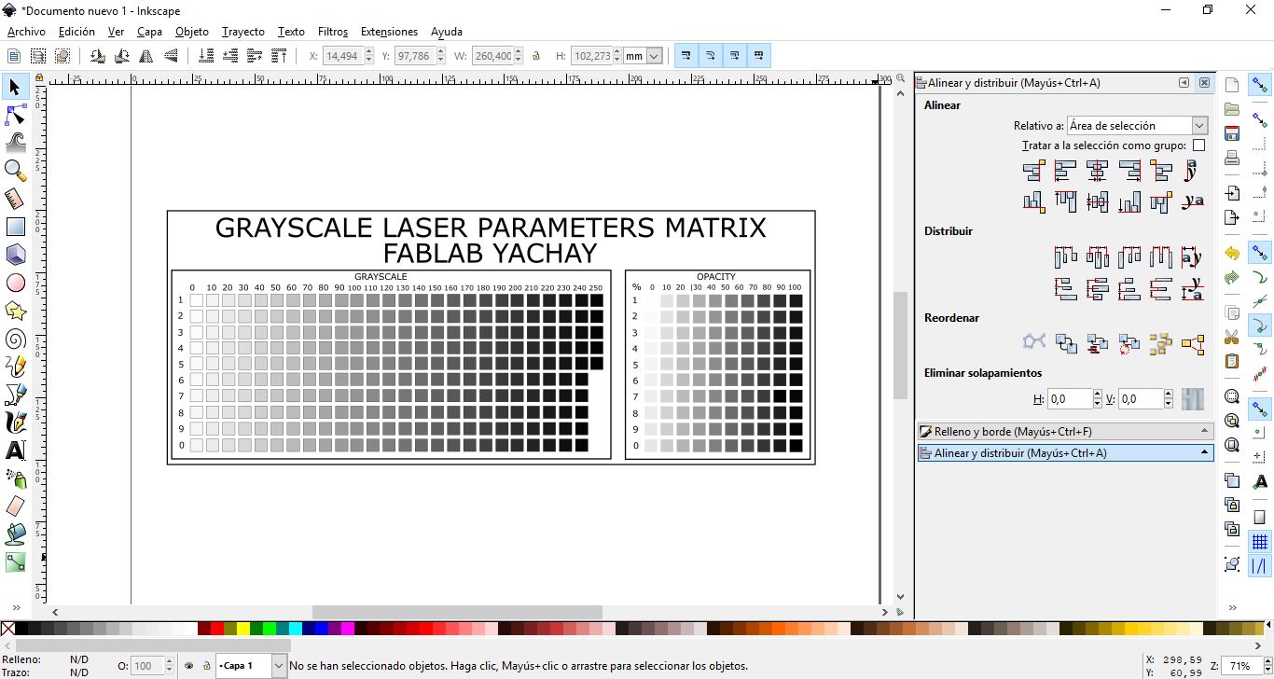Screen dimensions: 1274x679
Task: Click 'Distribute left edges equidistantly' button
Action: coord(1066,257)
